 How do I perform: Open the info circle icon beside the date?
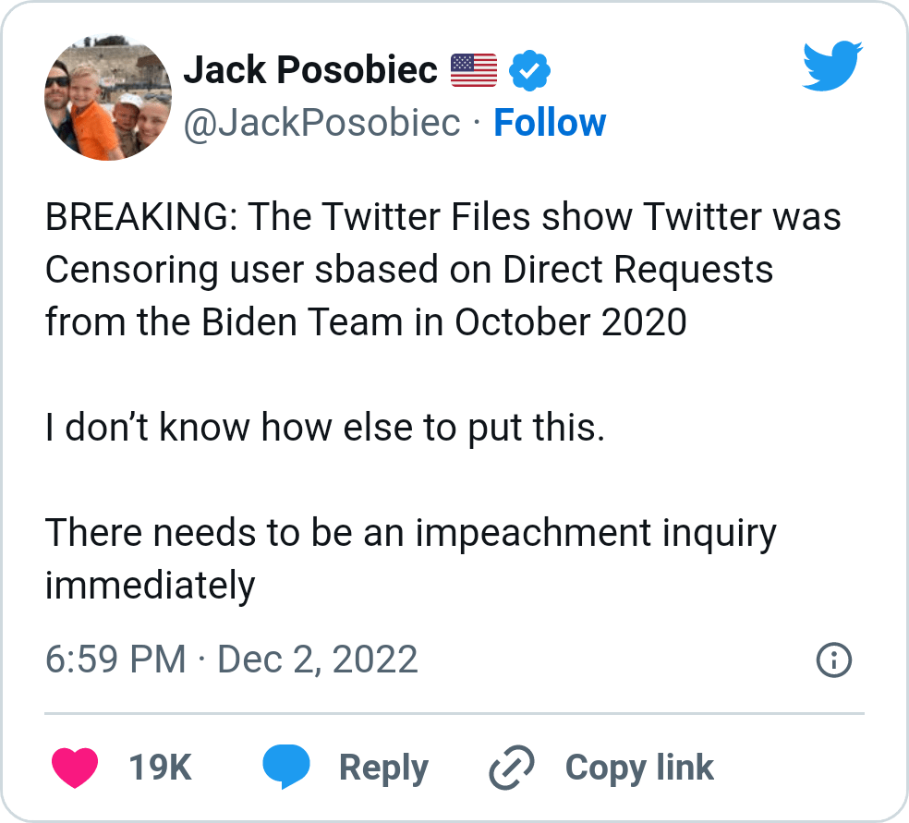[x=834, y=660]
